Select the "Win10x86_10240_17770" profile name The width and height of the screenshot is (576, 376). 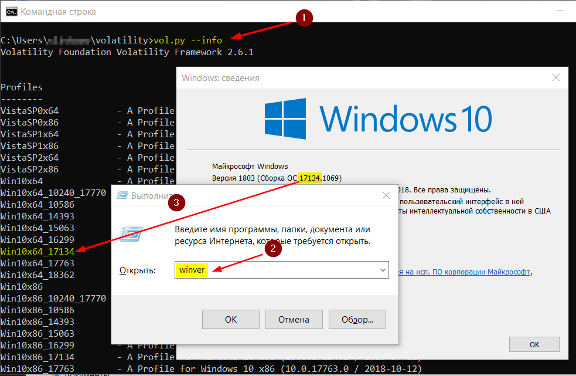click(x=53, y=299)
